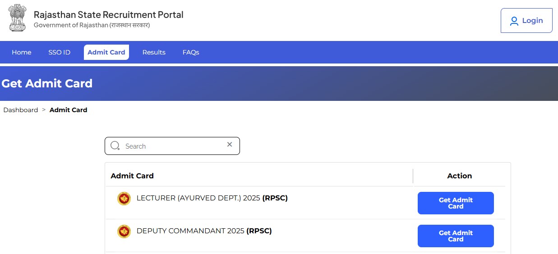Click 'LECTURER (AYURVED DEPT.) 2025 (RPSC)' text

tap(212, 198)
